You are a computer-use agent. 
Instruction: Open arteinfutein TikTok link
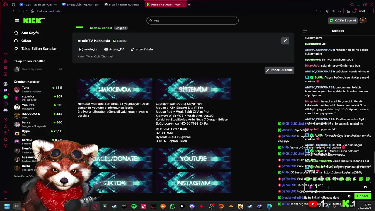(142, 50)
